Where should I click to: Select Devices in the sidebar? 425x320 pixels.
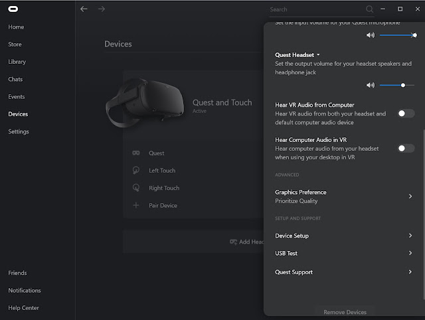pos(18,114)
